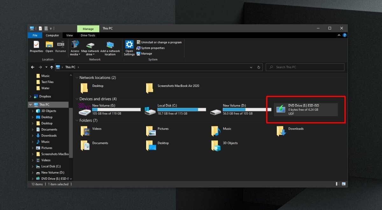Open the address bar history dropdown

(251, 67)
